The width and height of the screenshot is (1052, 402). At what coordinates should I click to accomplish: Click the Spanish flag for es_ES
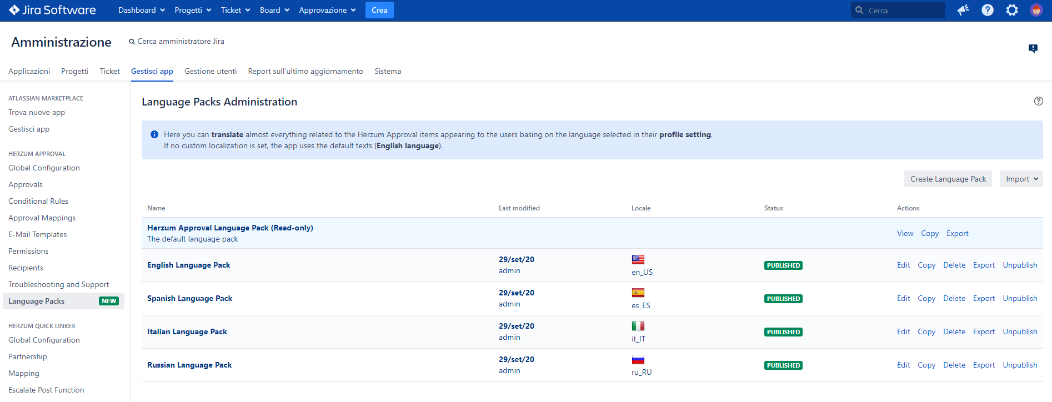(x=638, y=293)
